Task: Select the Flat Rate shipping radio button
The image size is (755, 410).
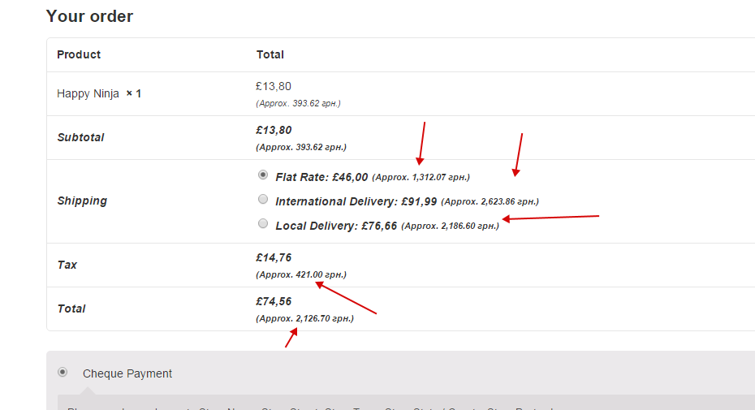Action: (263, 175)
